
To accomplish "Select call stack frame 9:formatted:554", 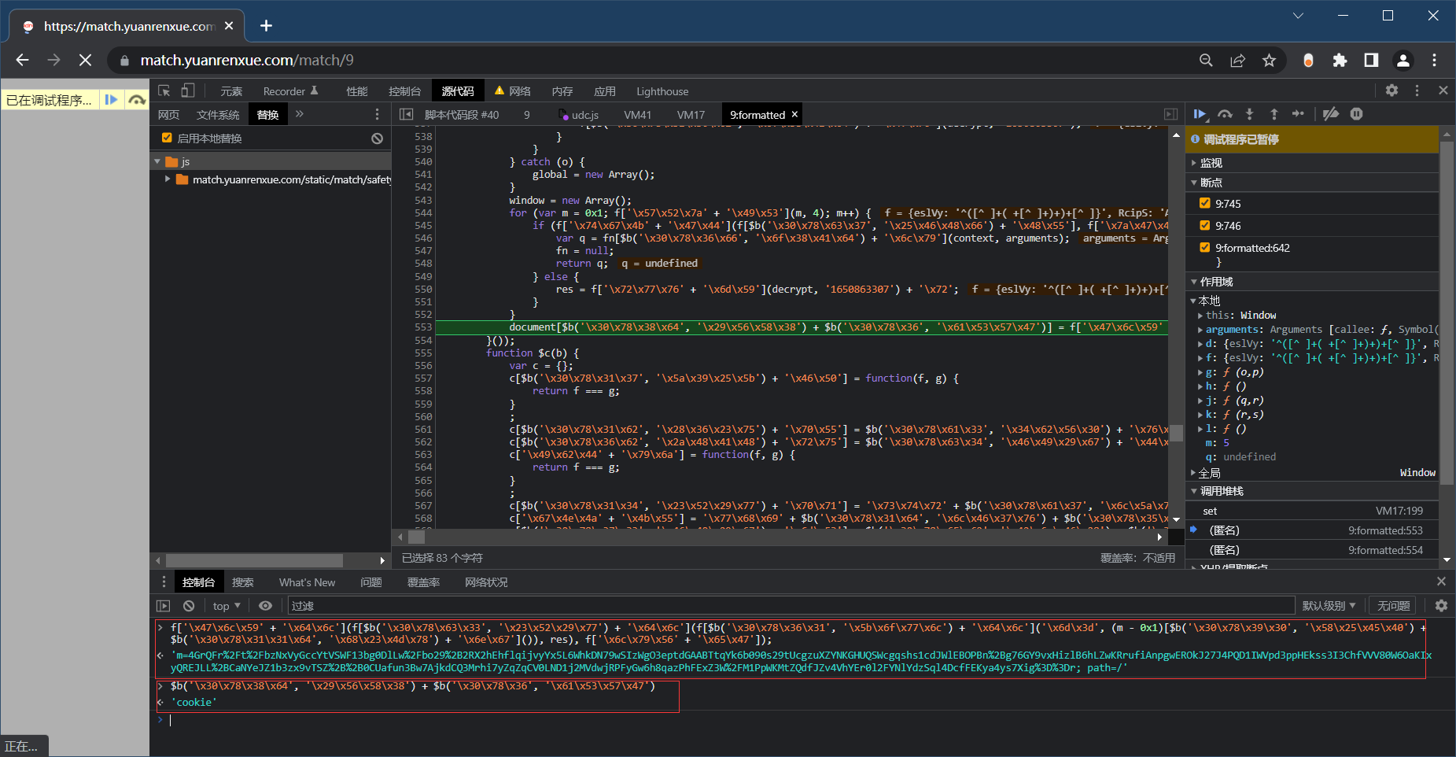I will pos(1312,550).
